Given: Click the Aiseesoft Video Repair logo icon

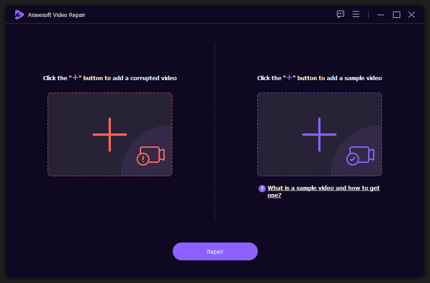Looking at the screenshot, I should (19, 15).
